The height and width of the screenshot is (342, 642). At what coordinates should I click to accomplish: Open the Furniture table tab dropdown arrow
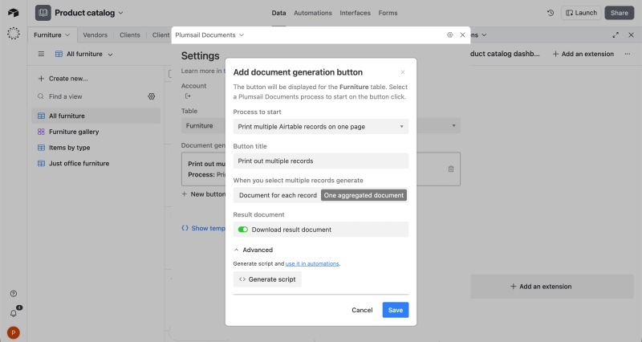[67, 35]
